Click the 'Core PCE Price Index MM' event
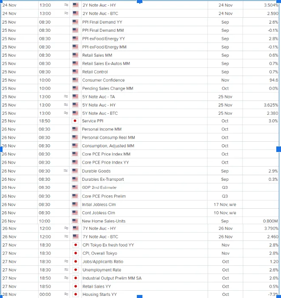281x298 pixels. pyautogui.click(x=106, y=154)
